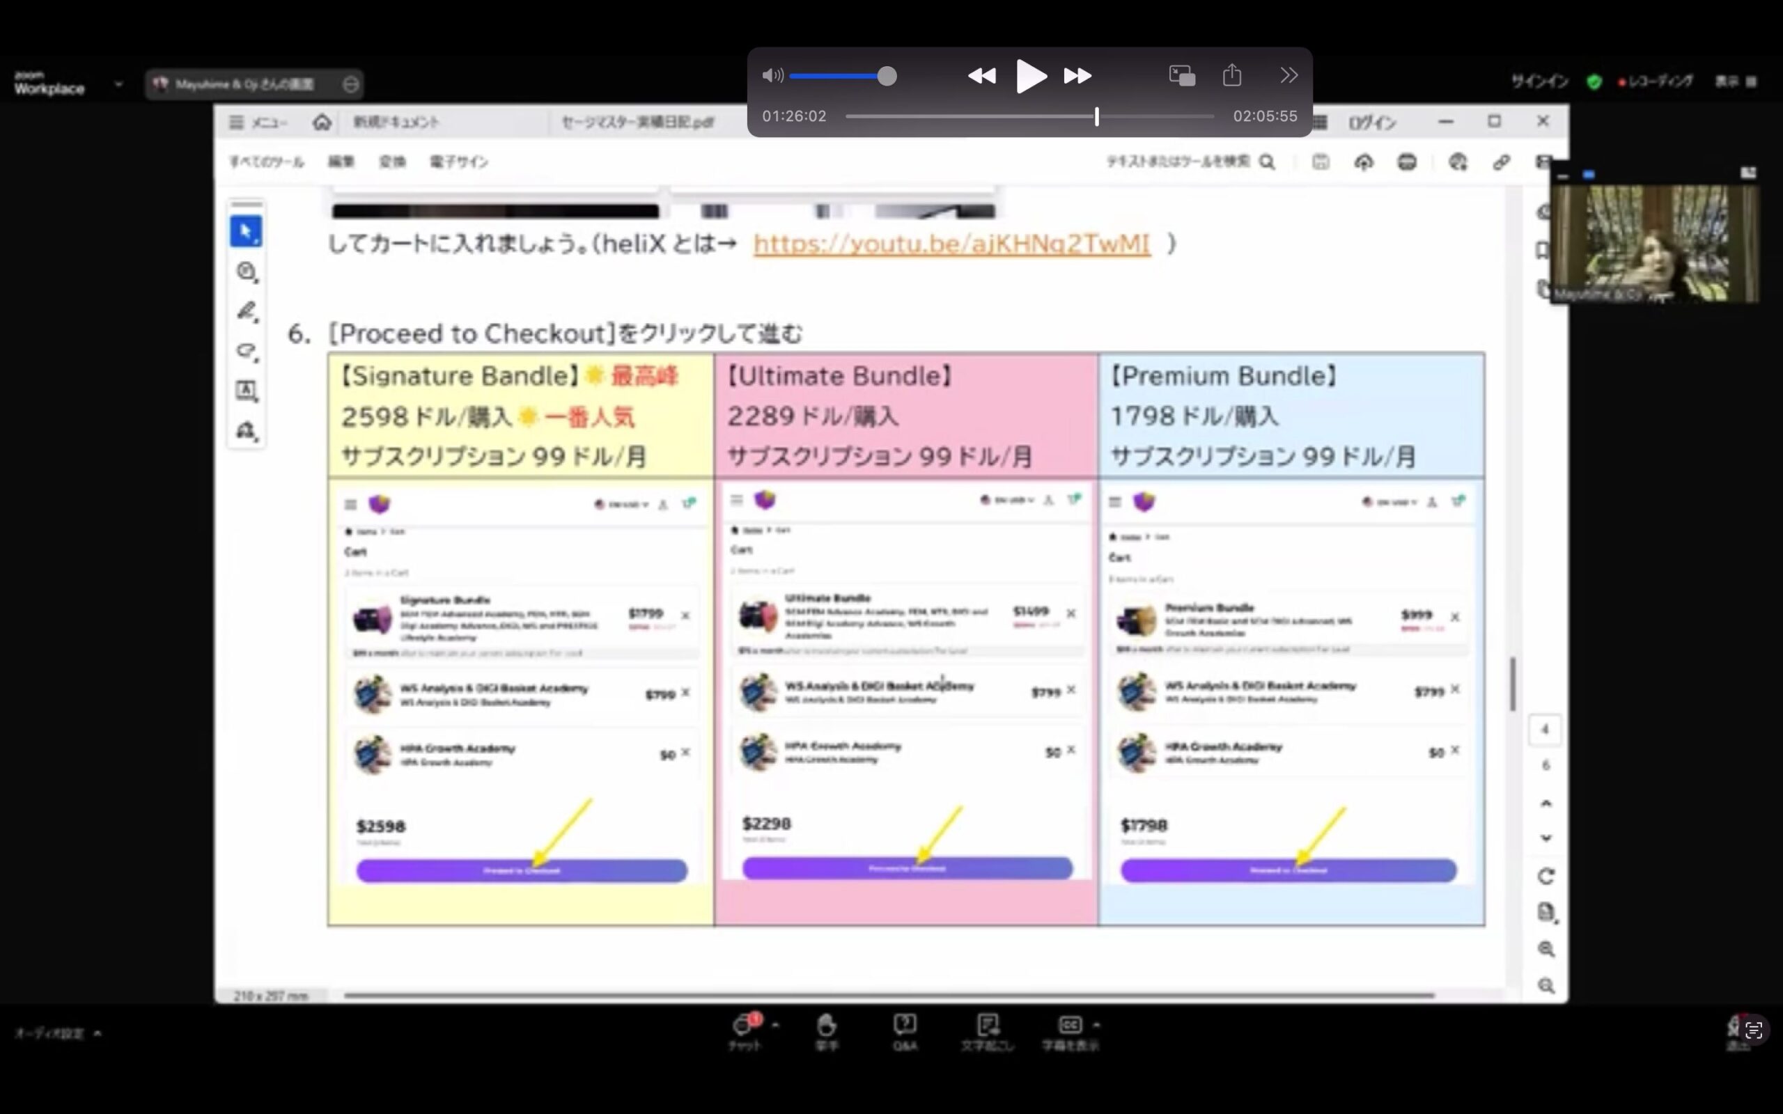
Task: Click the link share icon in toolbar
Action: 1501,162
